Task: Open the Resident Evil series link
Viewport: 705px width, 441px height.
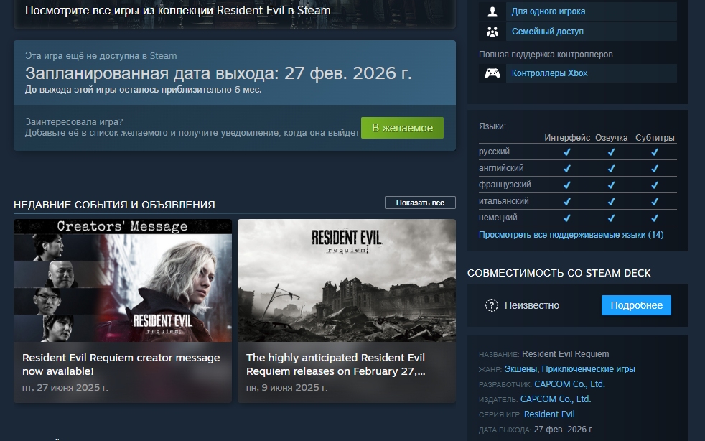Action: 549,414
